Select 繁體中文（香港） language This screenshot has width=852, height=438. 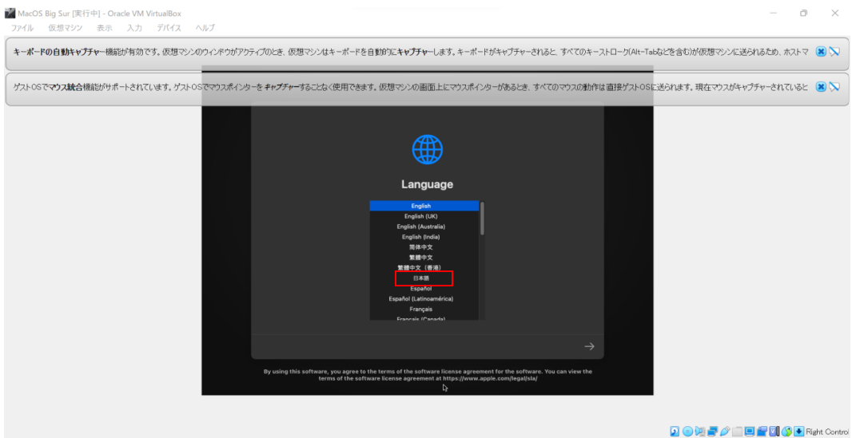pyautogui.click(x=424, y=268)
